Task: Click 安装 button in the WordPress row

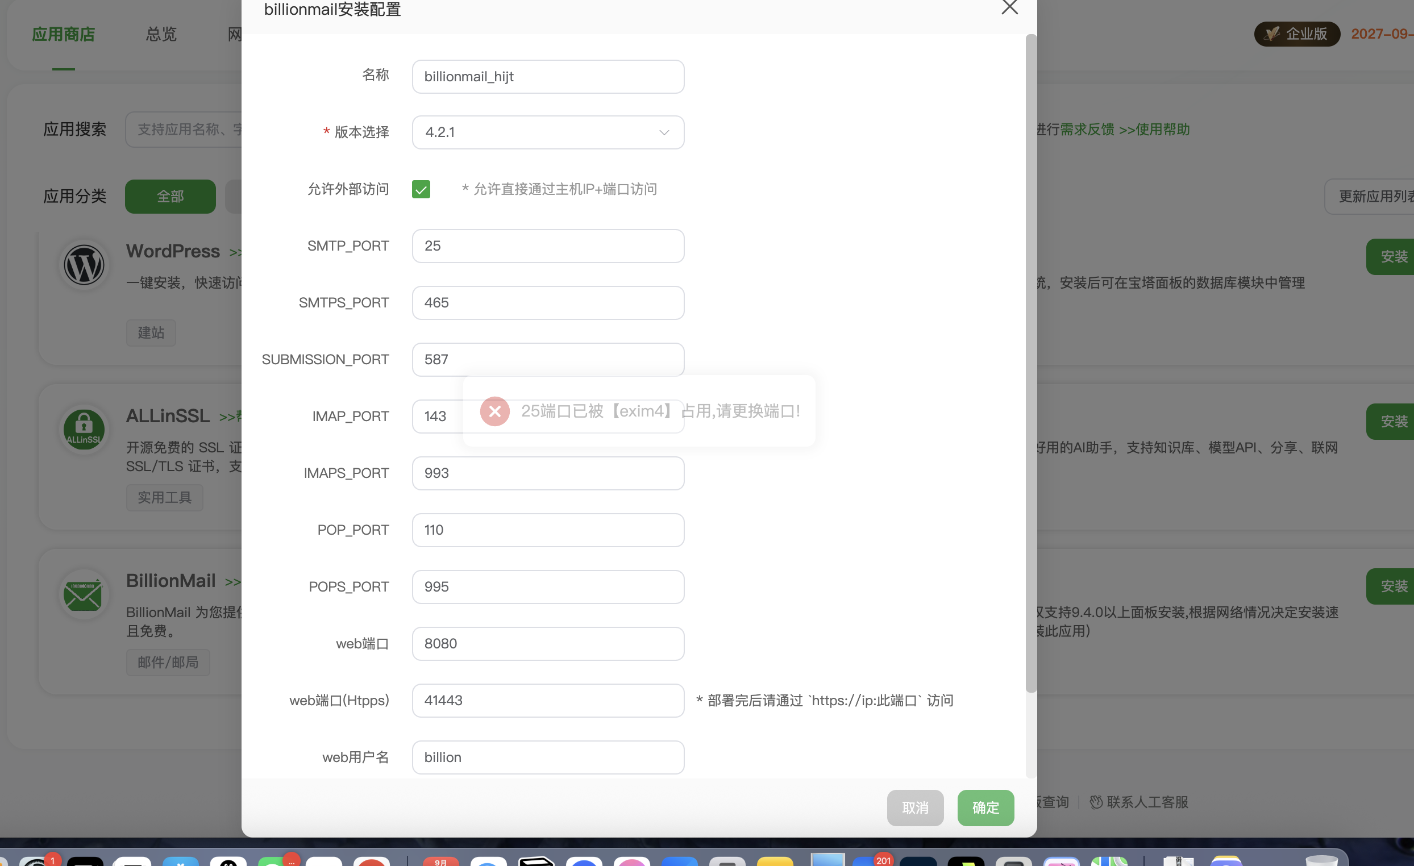Action: point(1390,256)
